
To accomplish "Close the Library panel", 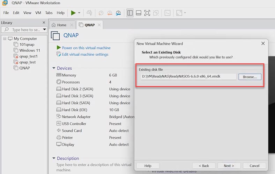I will [44, 22].
